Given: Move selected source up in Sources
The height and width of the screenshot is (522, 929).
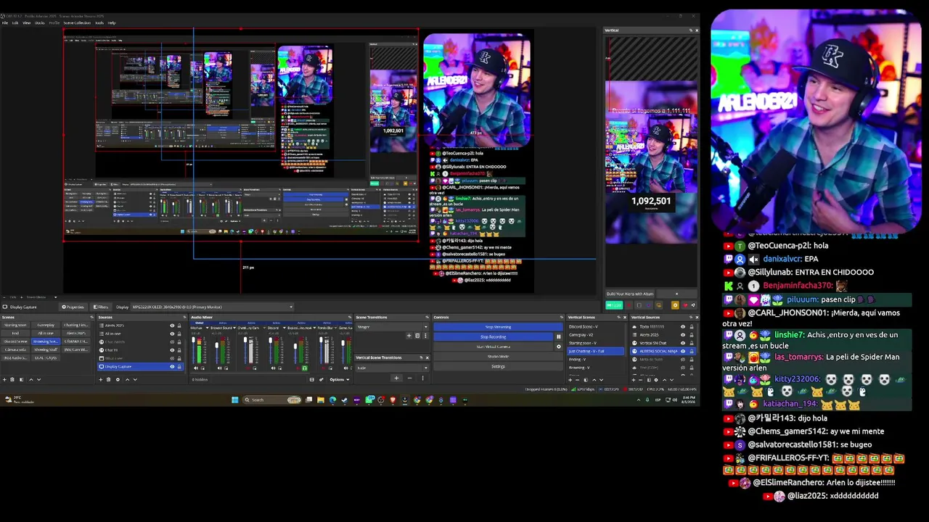Looking at the screenshot, I should tap(126, 379).
